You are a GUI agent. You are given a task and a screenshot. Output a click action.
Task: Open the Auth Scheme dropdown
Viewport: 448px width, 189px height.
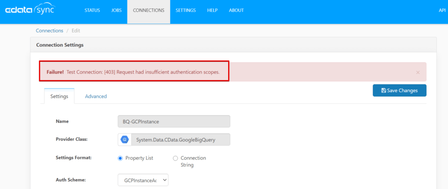coord(143,180)
